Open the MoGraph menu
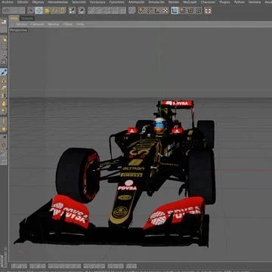The image size is (272, 272). (190, 2)
